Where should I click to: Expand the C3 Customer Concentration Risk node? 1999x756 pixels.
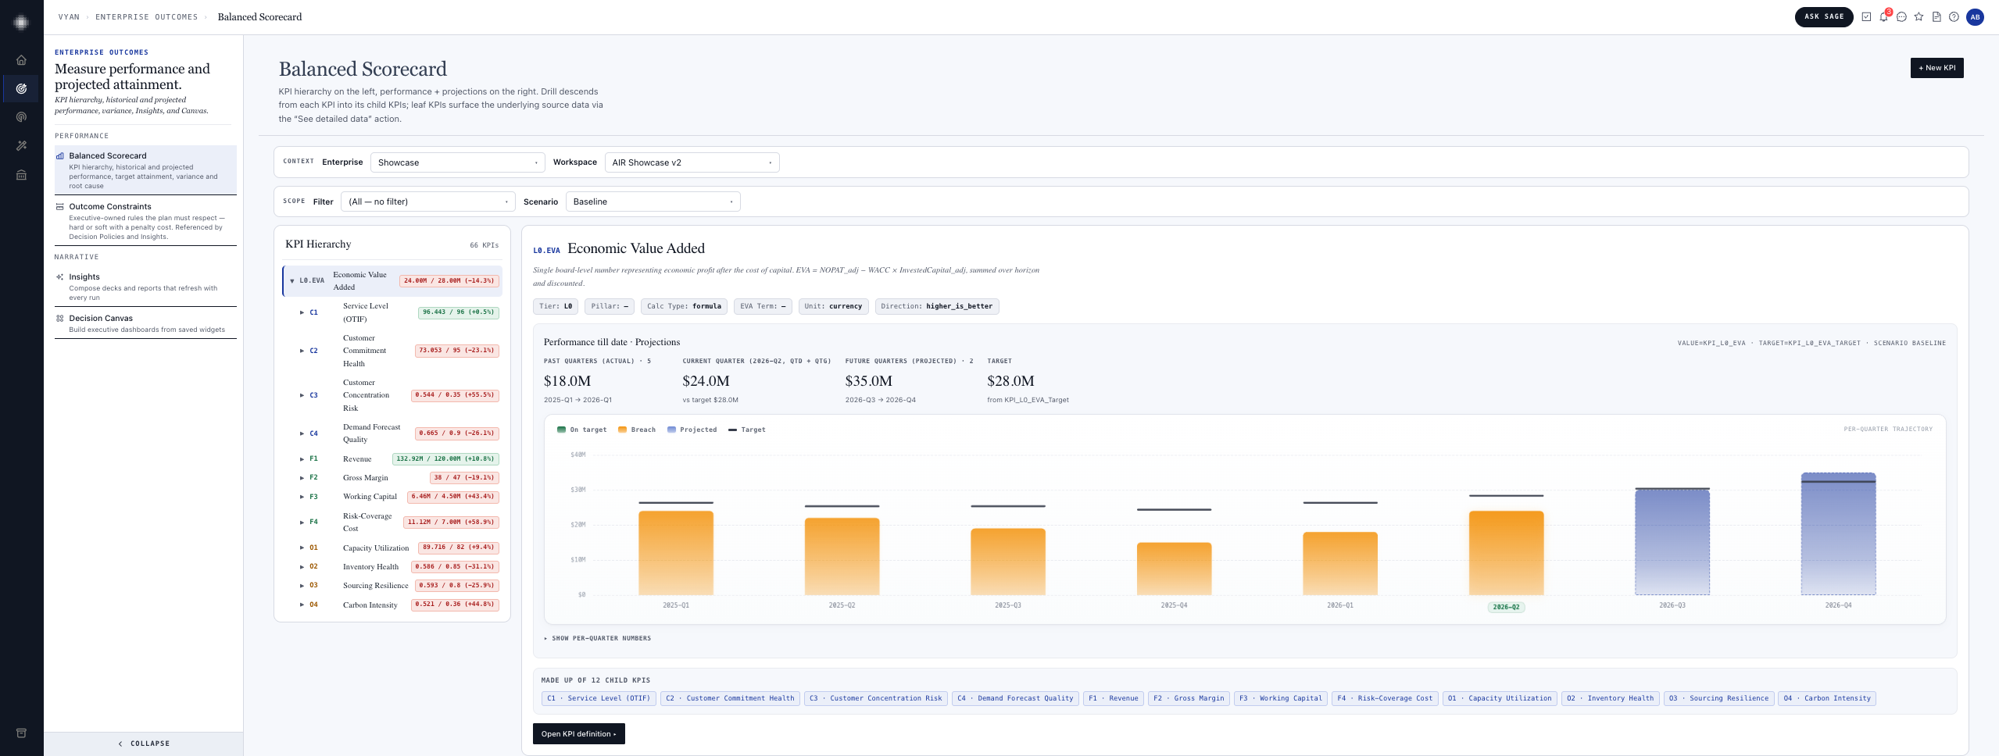pos(302,395)
